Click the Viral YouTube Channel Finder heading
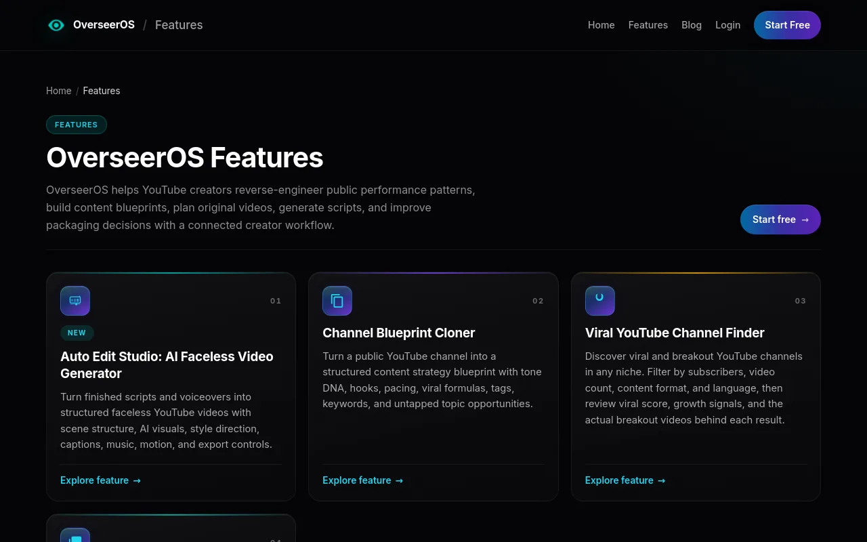The image size is (867, 542). [675, 333]
